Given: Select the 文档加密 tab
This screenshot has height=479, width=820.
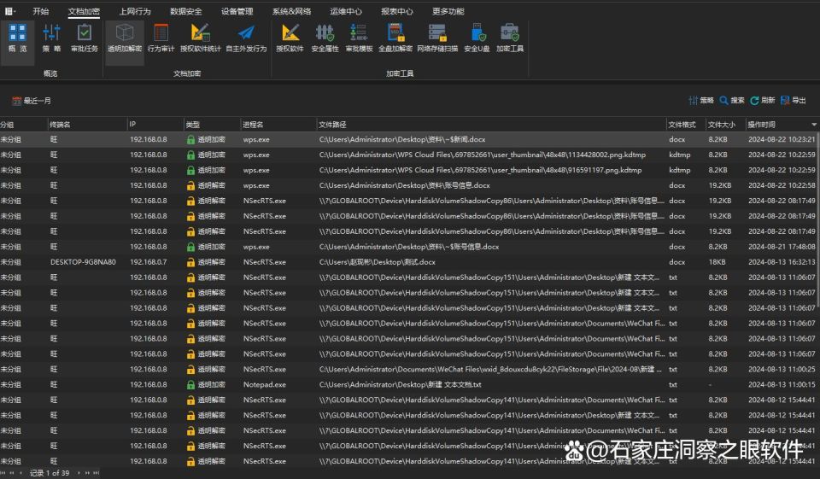Looking at the screenshot, I should (x=84, y=11).
